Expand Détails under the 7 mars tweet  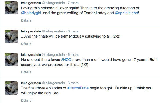click(x=26, y=20)
